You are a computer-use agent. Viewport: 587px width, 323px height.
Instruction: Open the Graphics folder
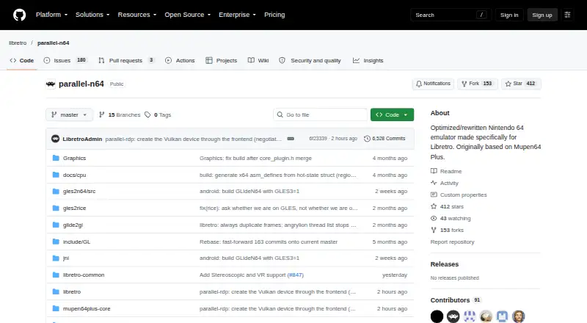(75, 158)
